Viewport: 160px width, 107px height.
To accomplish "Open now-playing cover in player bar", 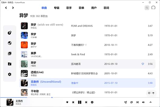I will click(10, 102).
